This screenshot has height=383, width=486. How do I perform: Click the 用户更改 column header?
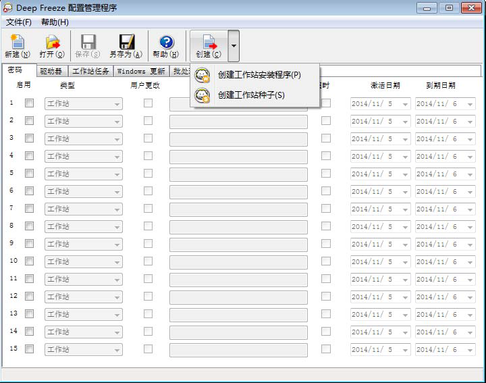pyautogui.click(x=144, y=85)
